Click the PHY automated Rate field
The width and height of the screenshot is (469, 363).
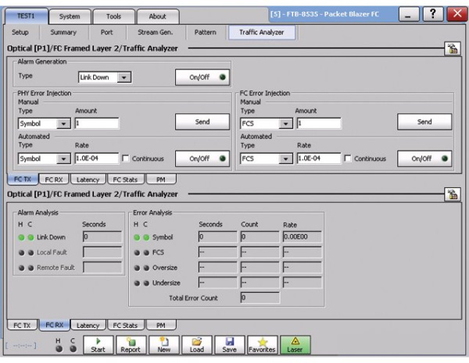[96, 158]
